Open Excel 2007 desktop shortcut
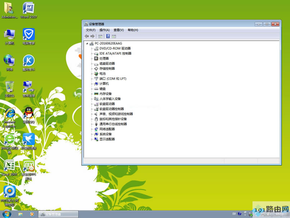 9,168
